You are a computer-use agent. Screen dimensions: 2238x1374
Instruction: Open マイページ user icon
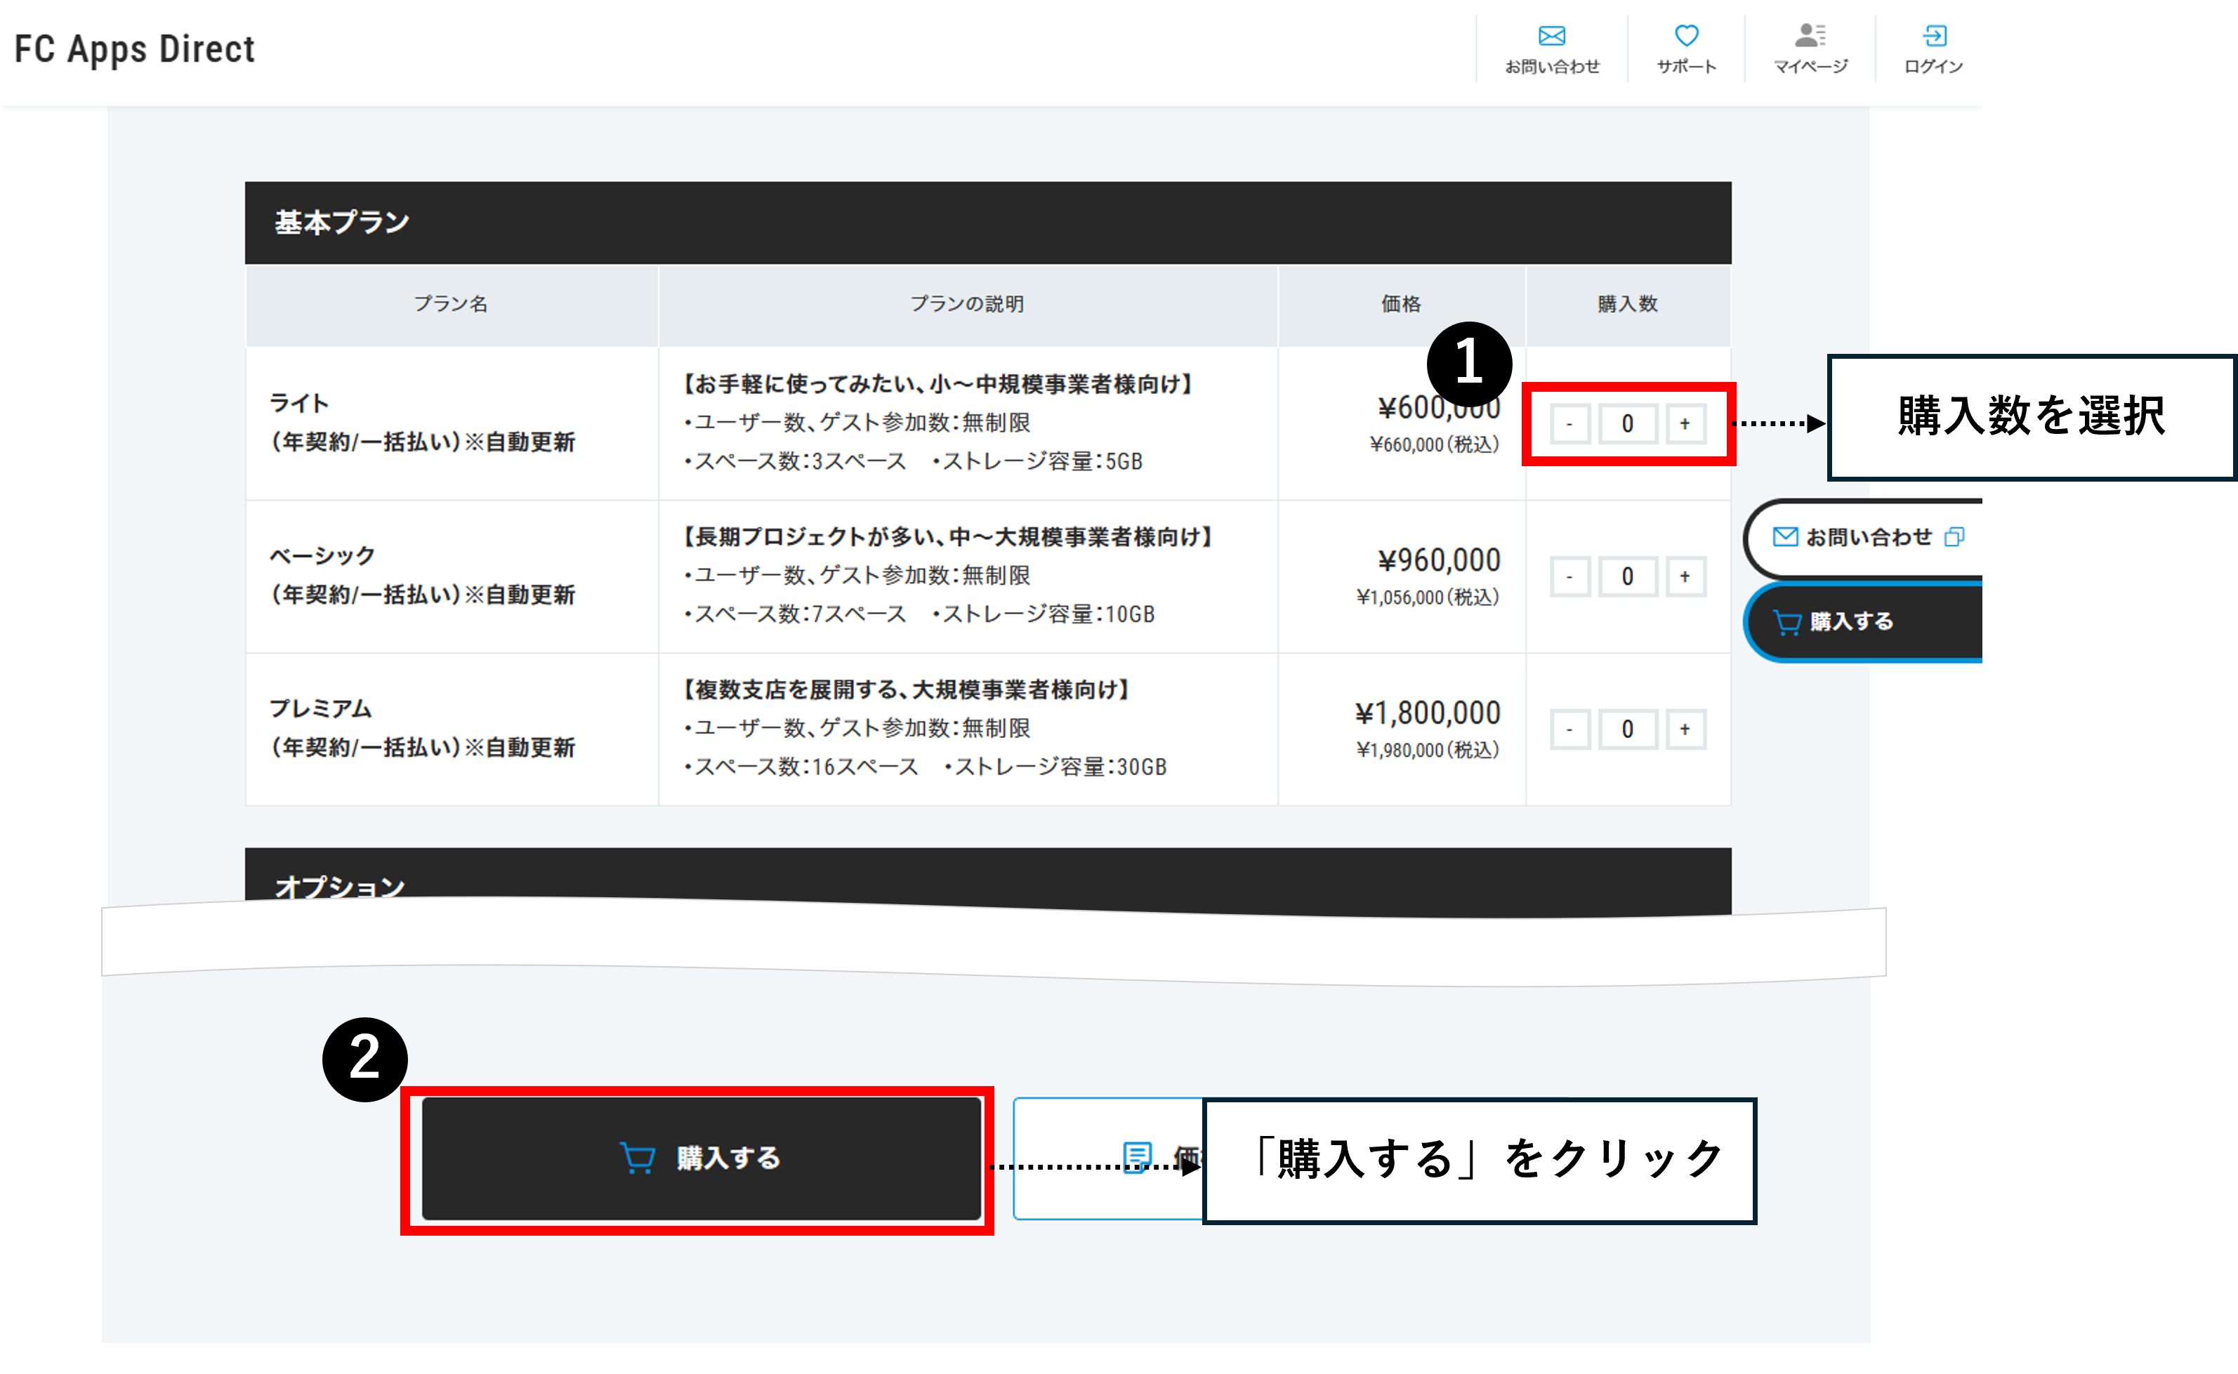[x=1809, y=37]
